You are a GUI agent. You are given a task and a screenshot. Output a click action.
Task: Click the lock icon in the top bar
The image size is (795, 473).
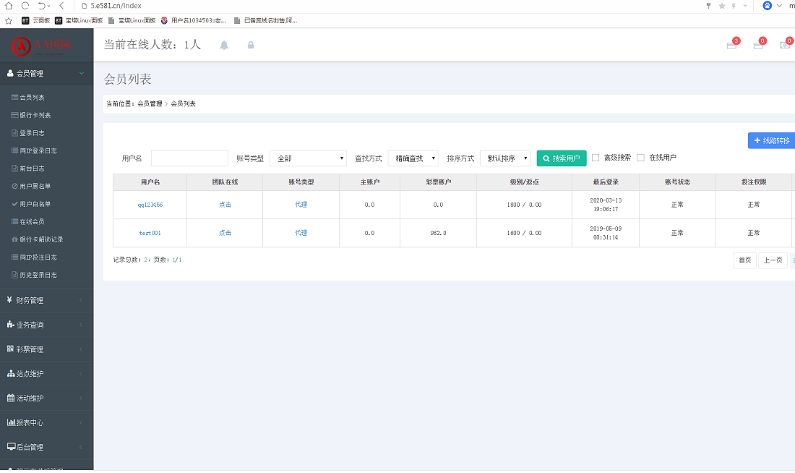(249, 45)
